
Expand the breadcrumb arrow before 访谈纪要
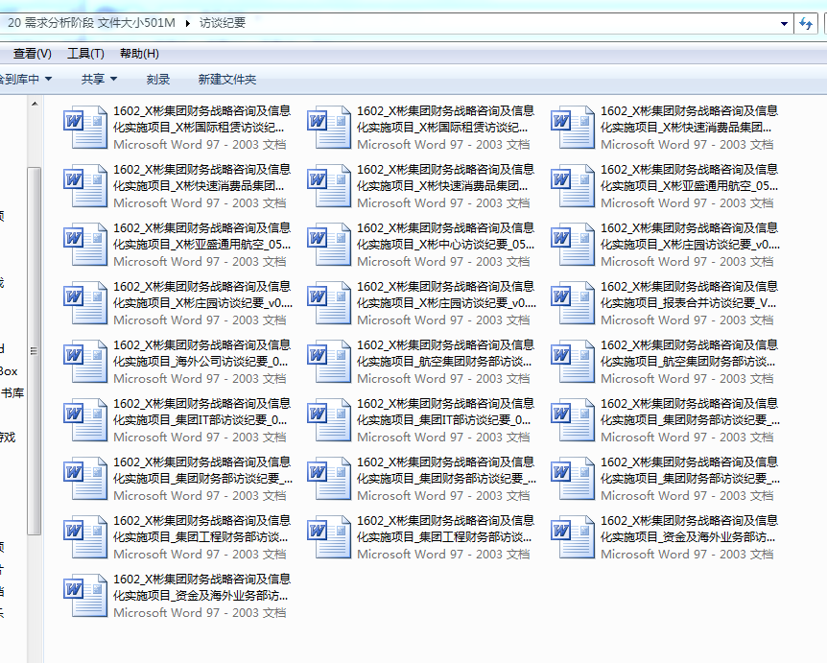click(x=187, y=23)
